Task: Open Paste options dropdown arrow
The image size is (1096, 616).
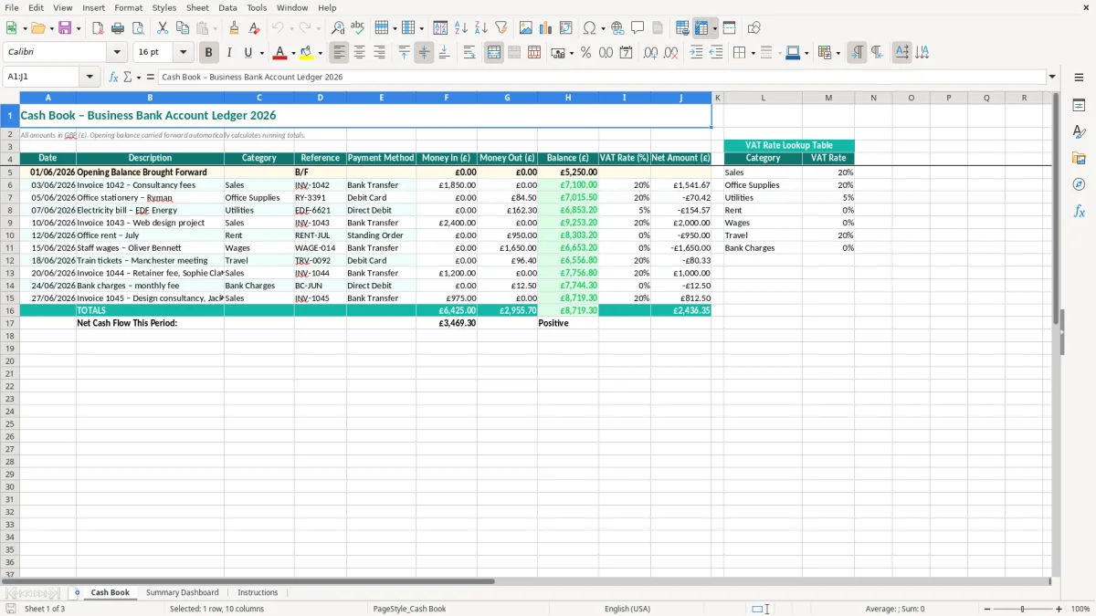Action: [x=215, y=28]
